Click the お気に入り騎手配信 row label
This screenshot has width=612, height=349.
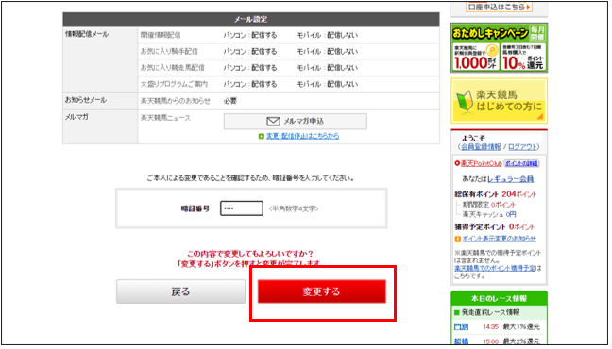[169, 52]
